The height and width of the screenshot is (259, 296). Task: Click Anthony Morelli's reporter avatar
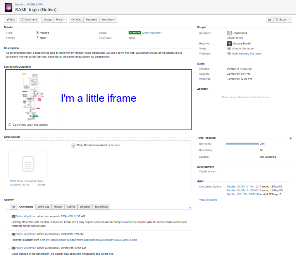[x=229, y=44]
